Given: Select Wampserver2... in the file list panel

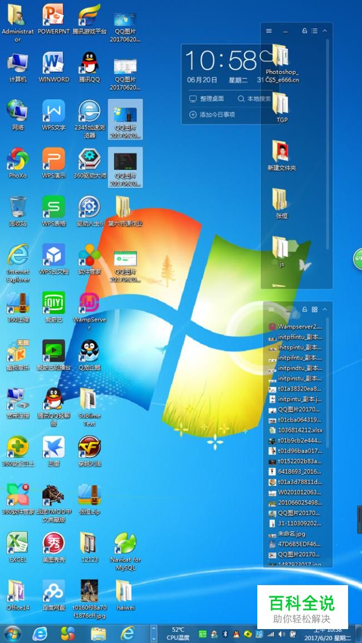Looking at the screenshot, I should [x=296, y=327].
